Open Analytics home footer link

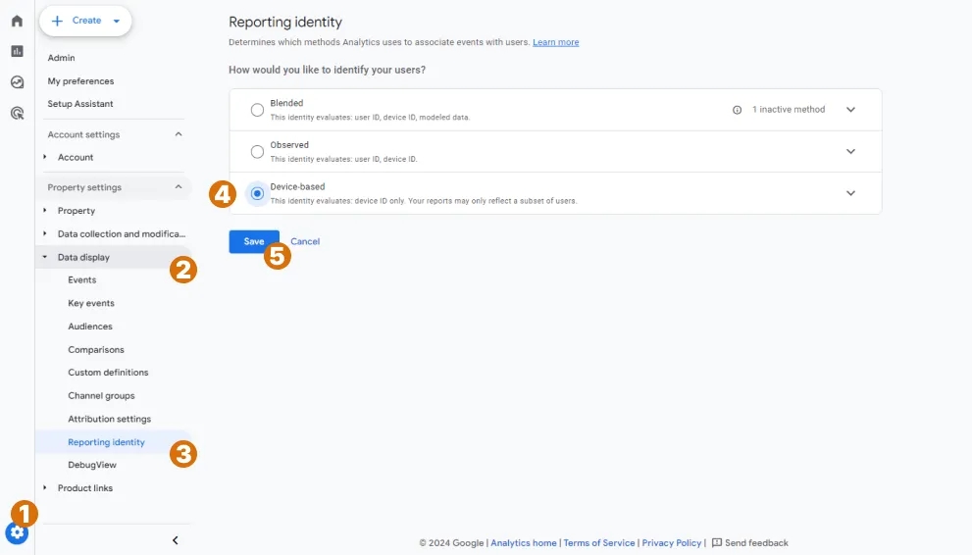click(x=523, y=542)
